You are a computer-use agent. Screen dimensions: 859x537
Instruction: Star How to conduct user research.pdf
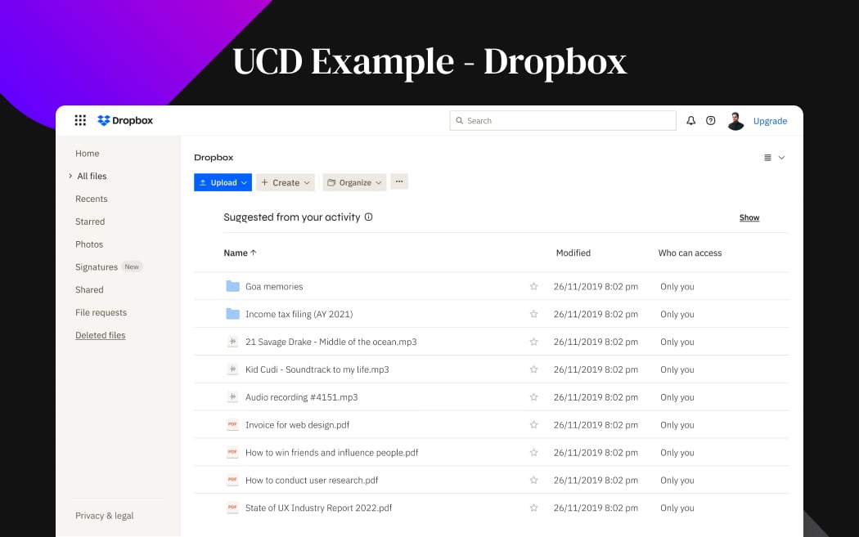(533, 480)
